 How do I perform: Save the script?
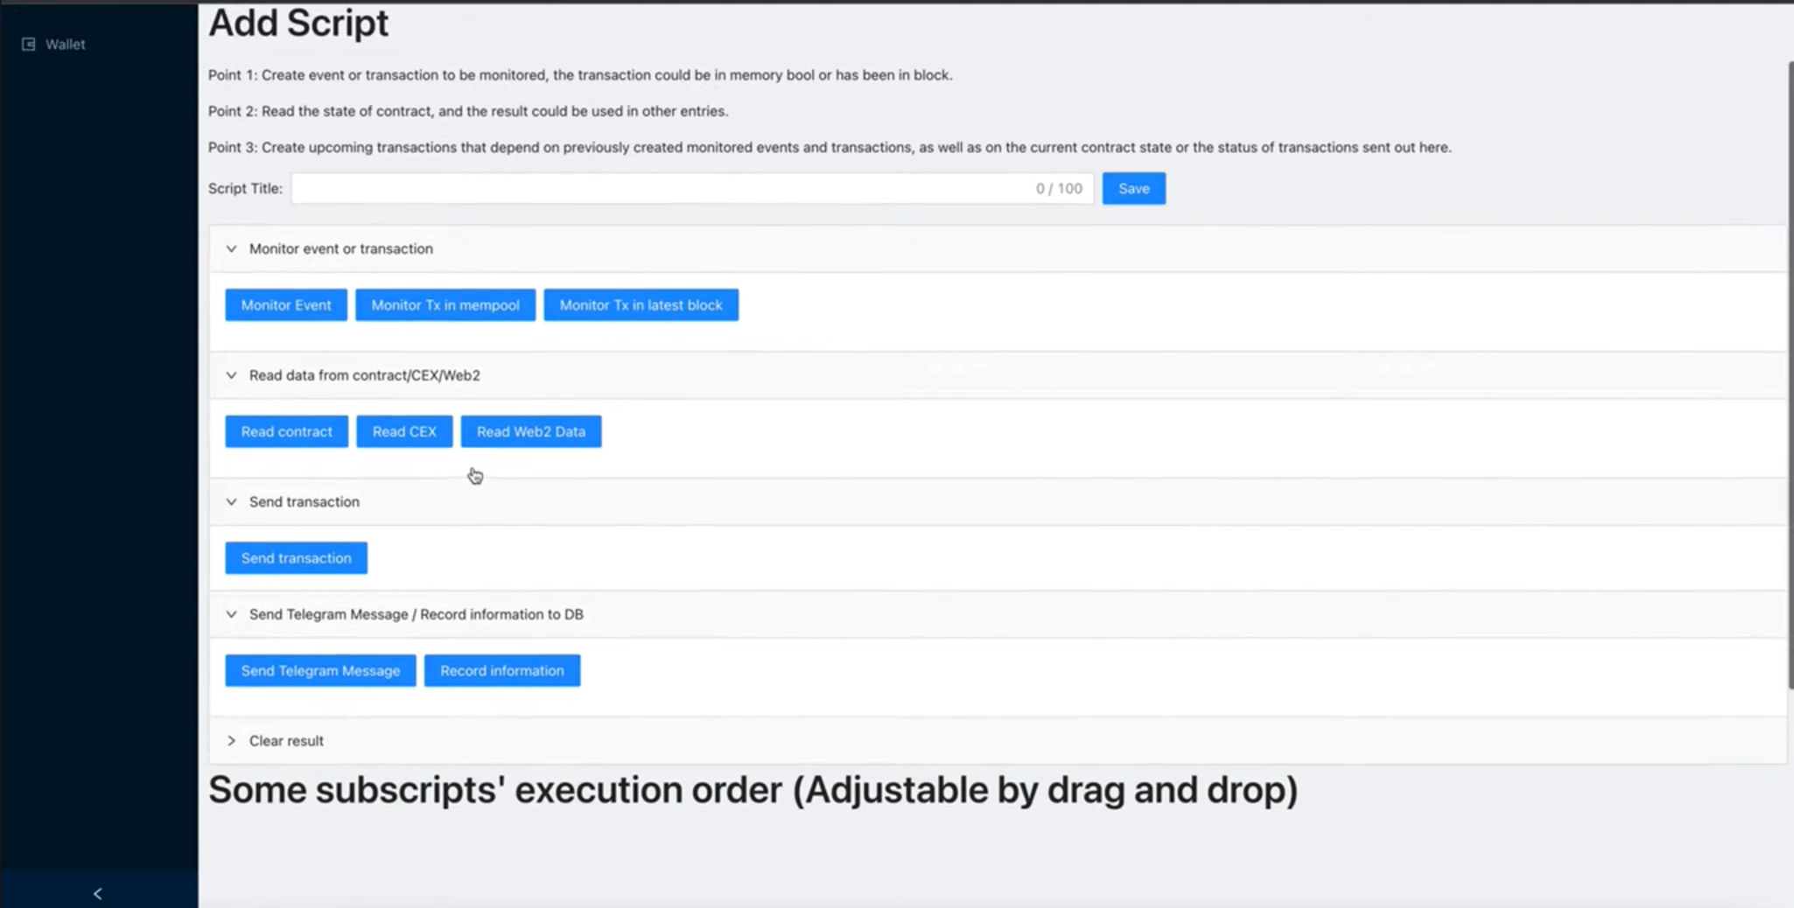(1133, 188)
